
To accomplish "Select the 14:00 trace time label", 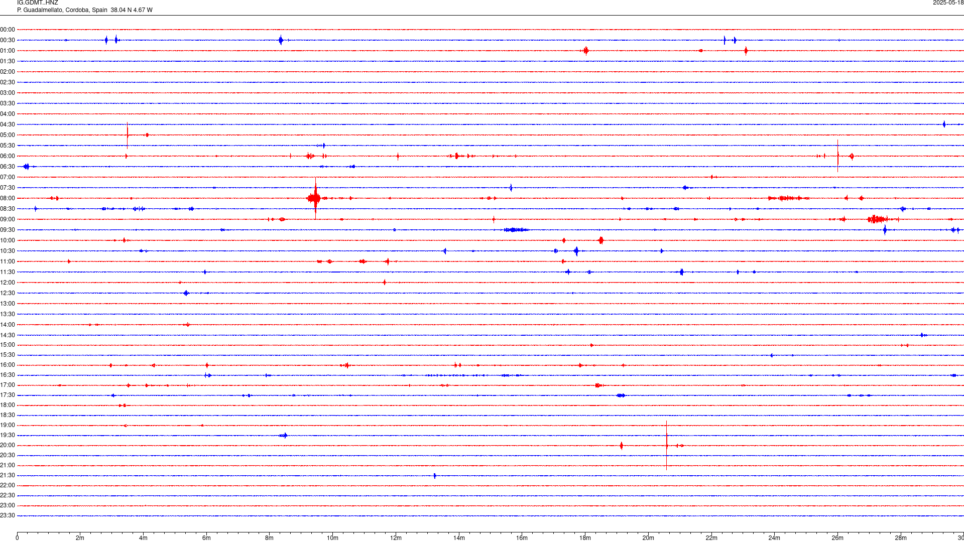I will tap(8, 325).
